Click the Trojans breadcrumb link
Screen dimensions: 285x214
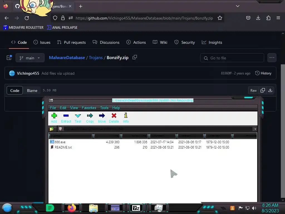(x=96, y=58)
